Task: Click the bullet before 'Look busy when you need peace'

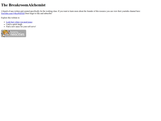Action: (4, 22)
